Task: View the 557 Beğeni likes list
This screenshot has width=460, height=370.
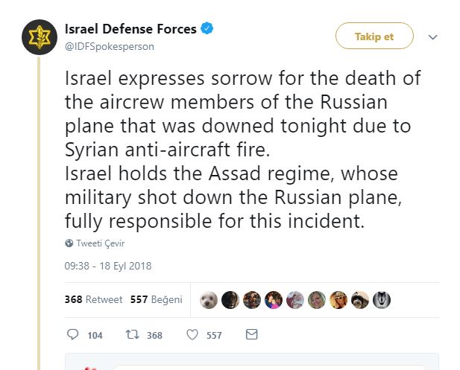Action: click(156, 299)
